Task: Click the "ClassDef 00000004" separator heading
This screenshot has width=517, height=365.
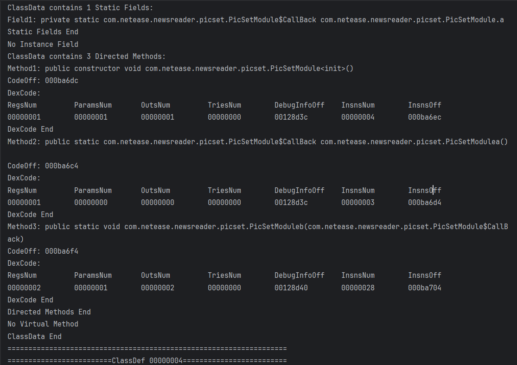Action: [x=147, y=360]
